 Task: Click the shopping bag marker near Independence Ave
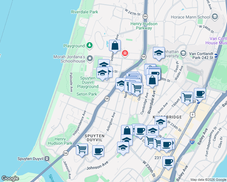(x=115, y=46)
